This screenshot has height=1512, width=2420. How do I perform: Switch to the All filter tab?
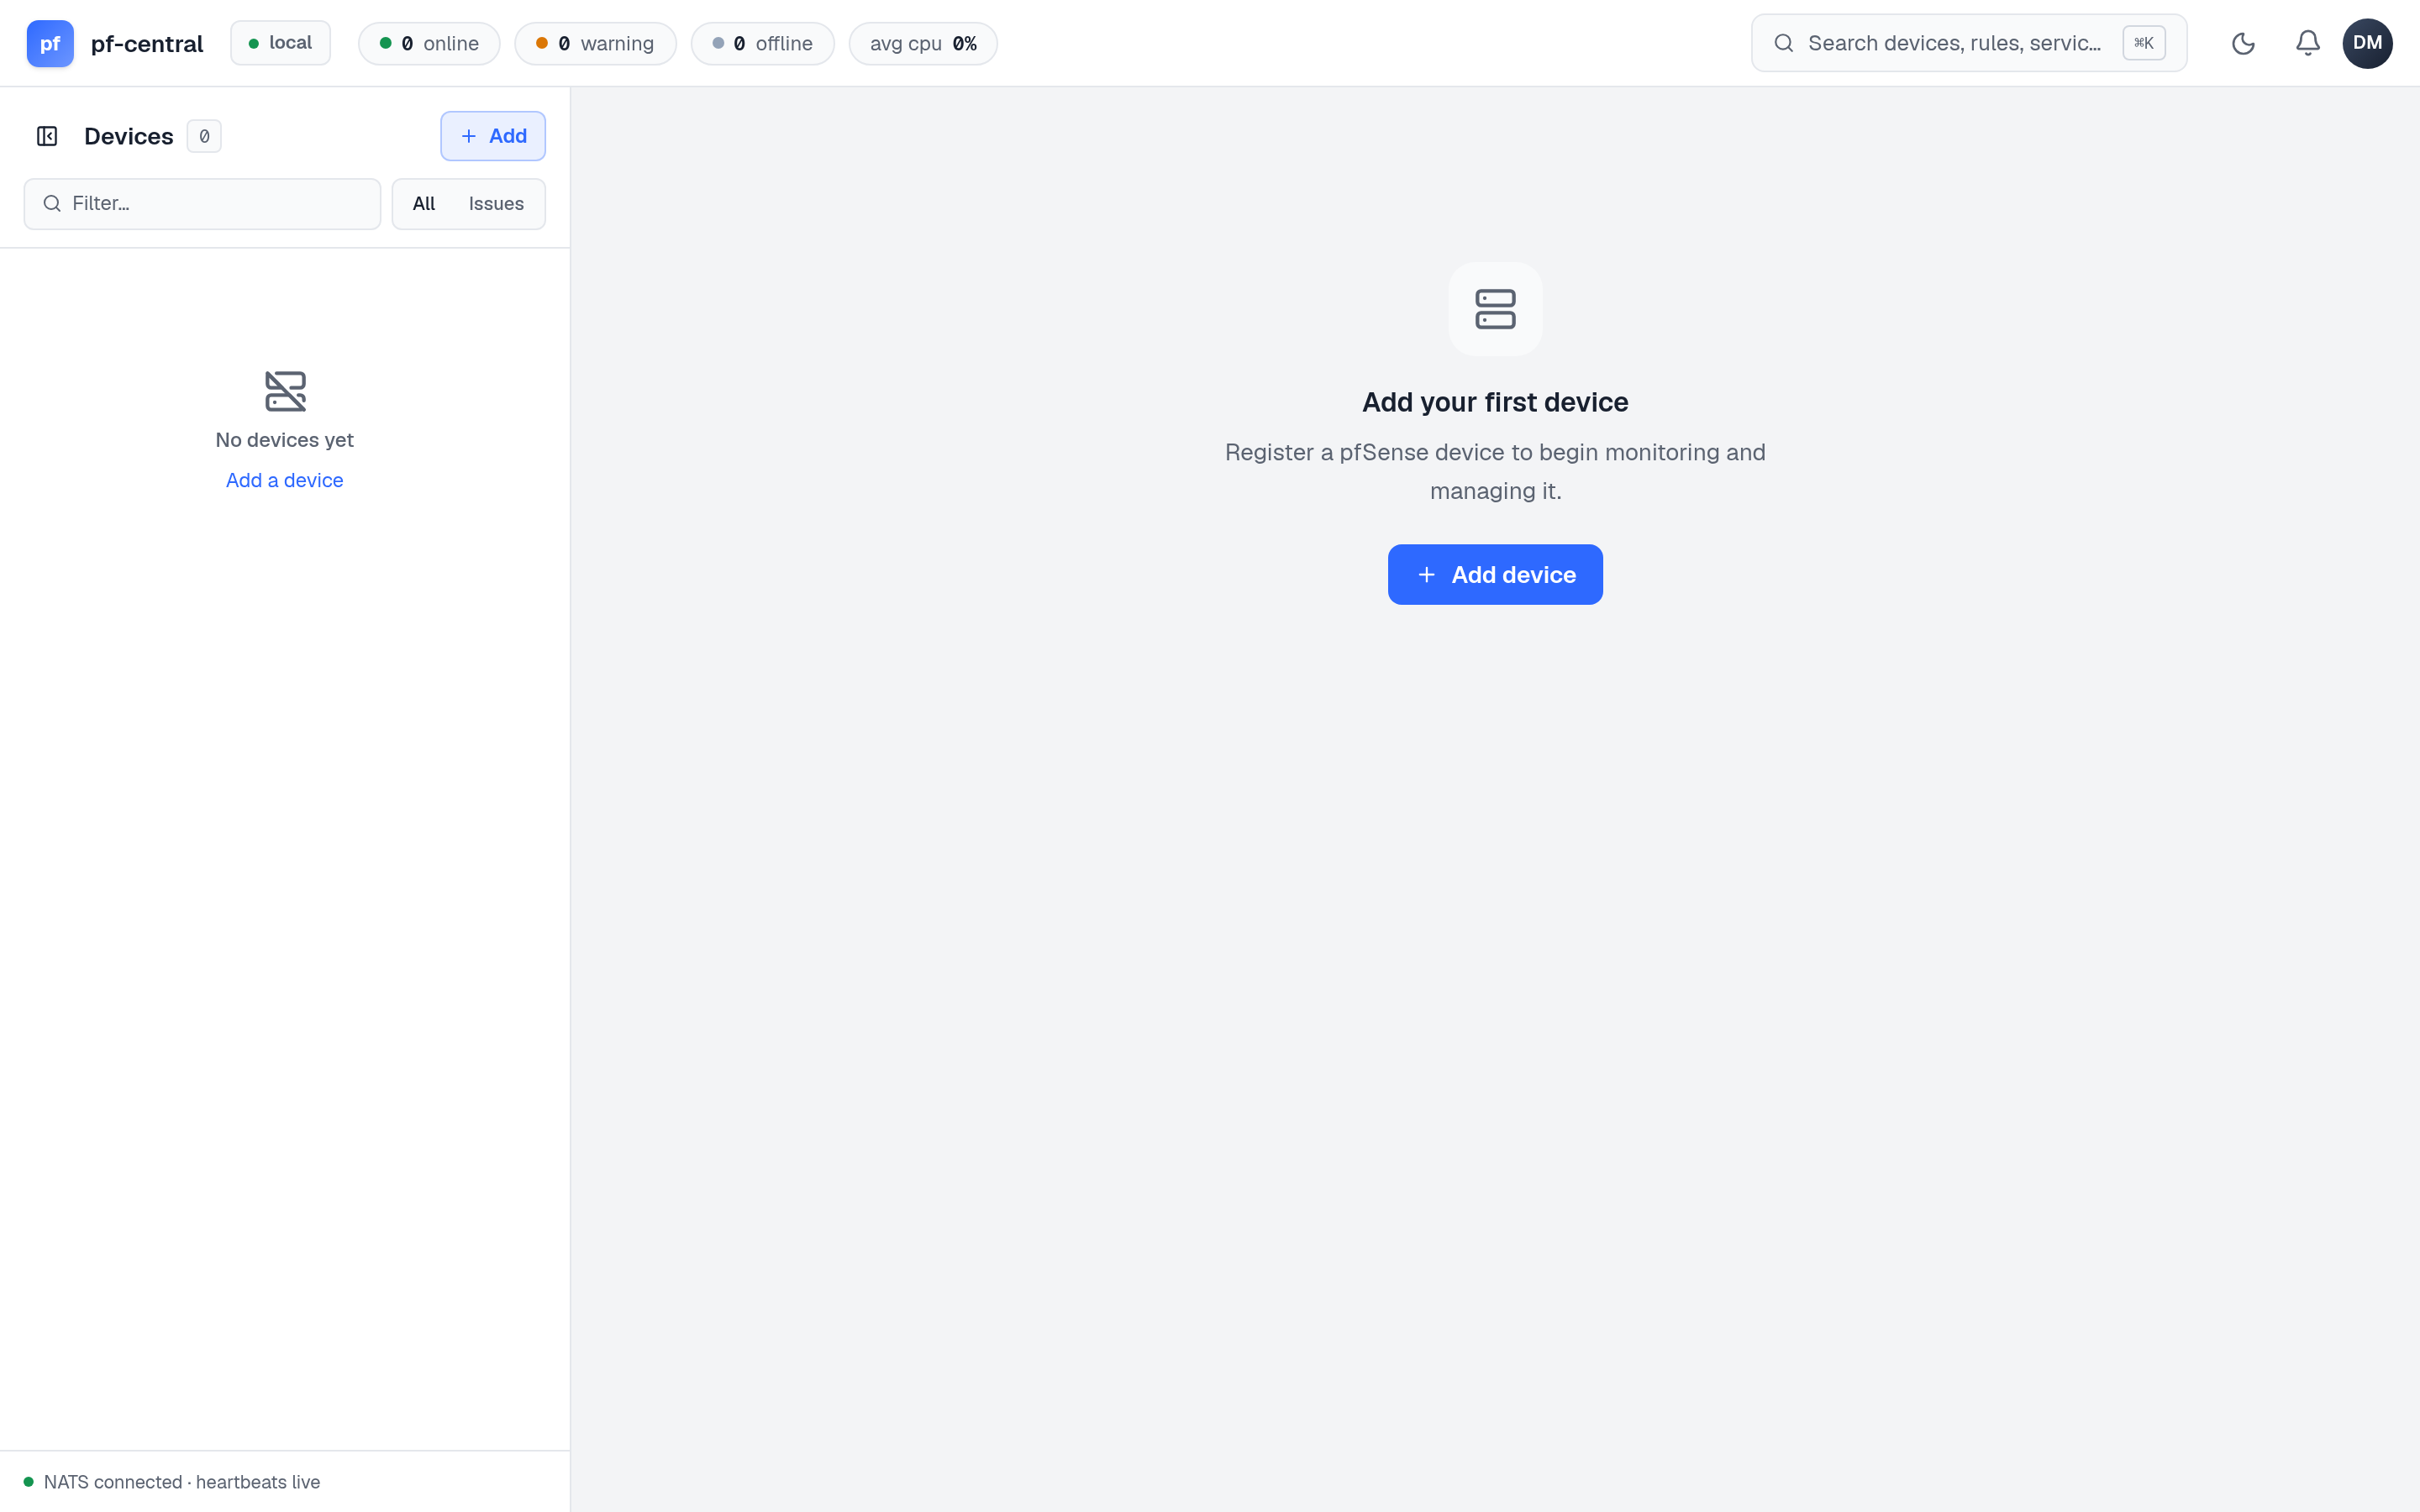(x=424, y=204)
